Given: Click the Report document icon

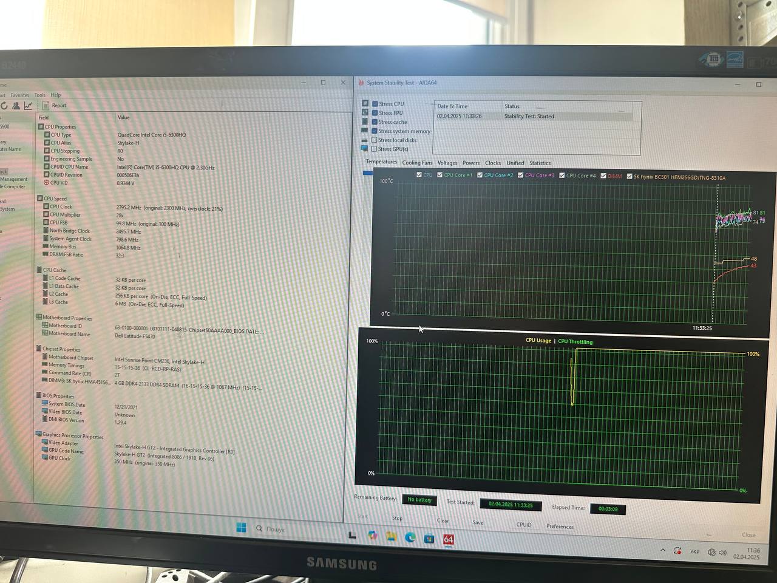Looking at the screenshot, I should click(x=47, y=106).
